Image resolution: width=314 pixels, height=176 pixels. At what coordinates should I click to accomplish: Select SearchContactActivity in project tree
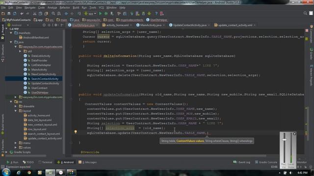click(x=45, y=79)
